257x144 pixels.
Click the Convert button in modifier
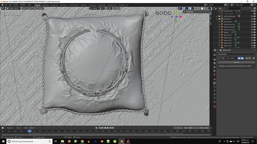pos(237,62)
